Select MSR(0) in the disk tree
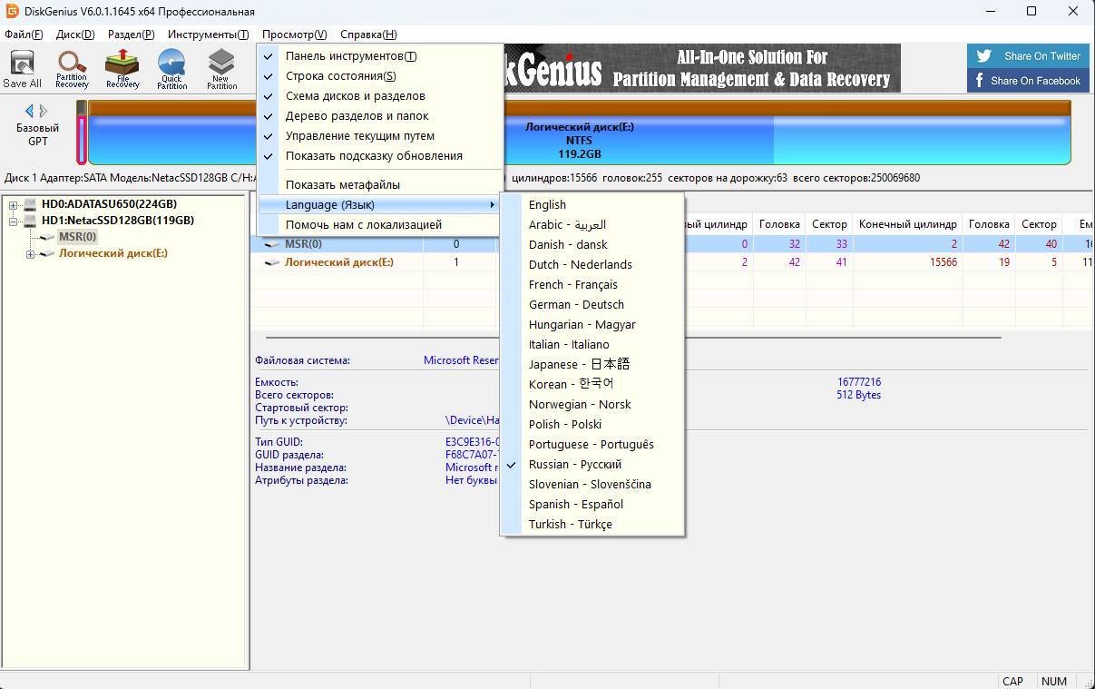The height and width of the screenshot is (689, 1095). pos(77,237)
